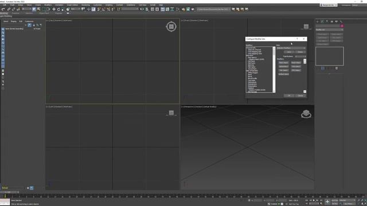Click ViewCube in Perspective viewport
This screenshot has width=367, height=206.
(306, 114)
